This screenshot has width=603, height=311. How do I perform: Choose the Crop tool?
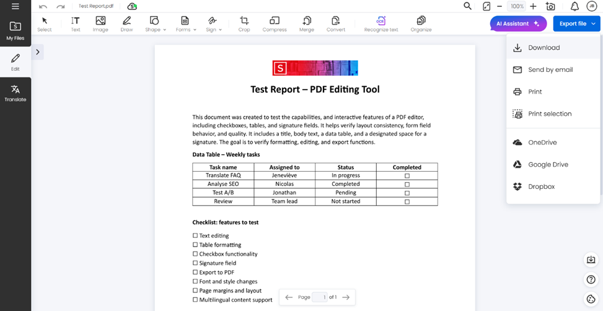pos(244,24)
